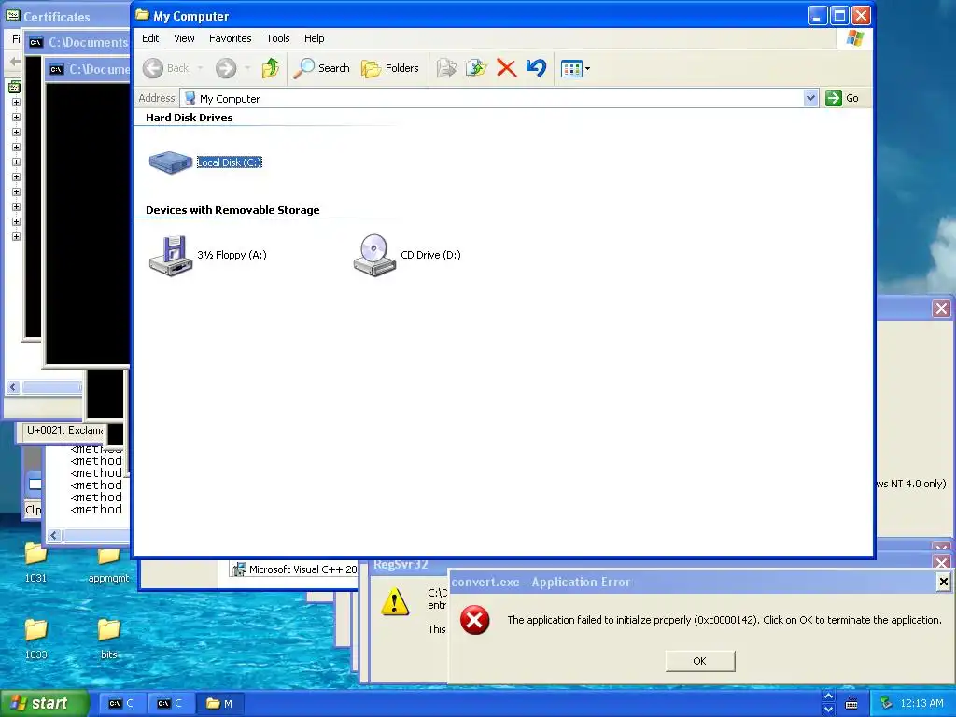Expand third tree node in Certificates window
956x717 pixels.
click(16, 133)
